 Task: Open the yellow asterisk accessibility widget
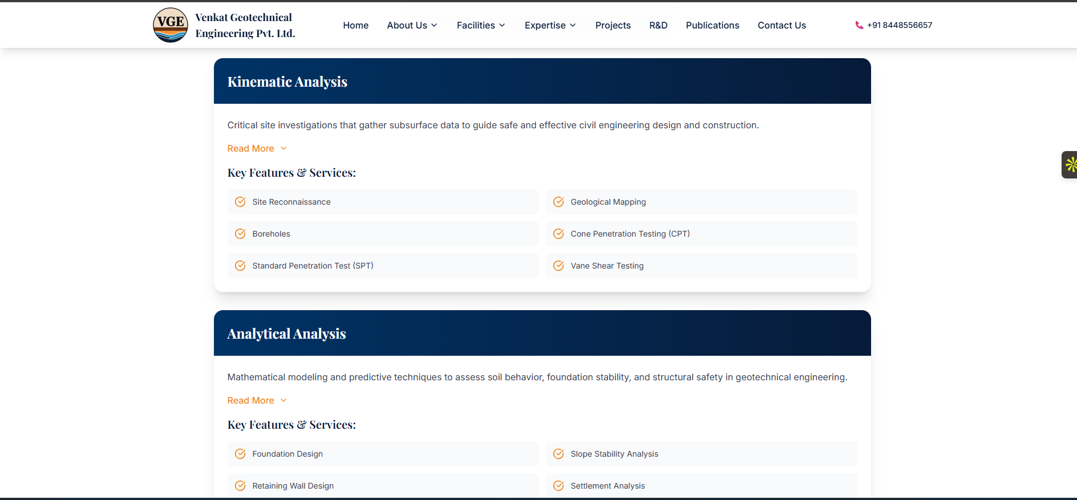1070,165
